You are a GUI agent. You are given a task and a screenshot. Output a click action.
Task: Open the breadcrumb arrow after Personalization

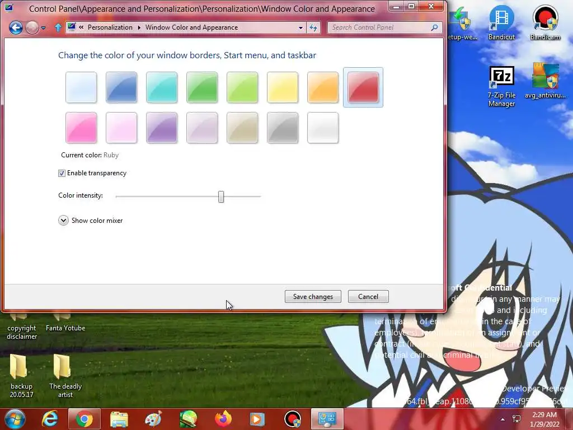[x=139, y=27]
